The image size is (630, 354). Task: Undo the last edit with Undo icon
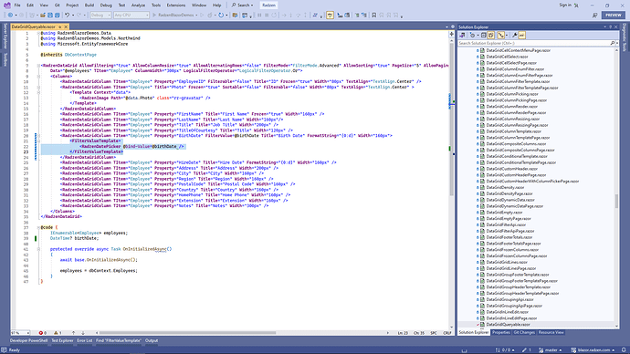click(67, 16)
